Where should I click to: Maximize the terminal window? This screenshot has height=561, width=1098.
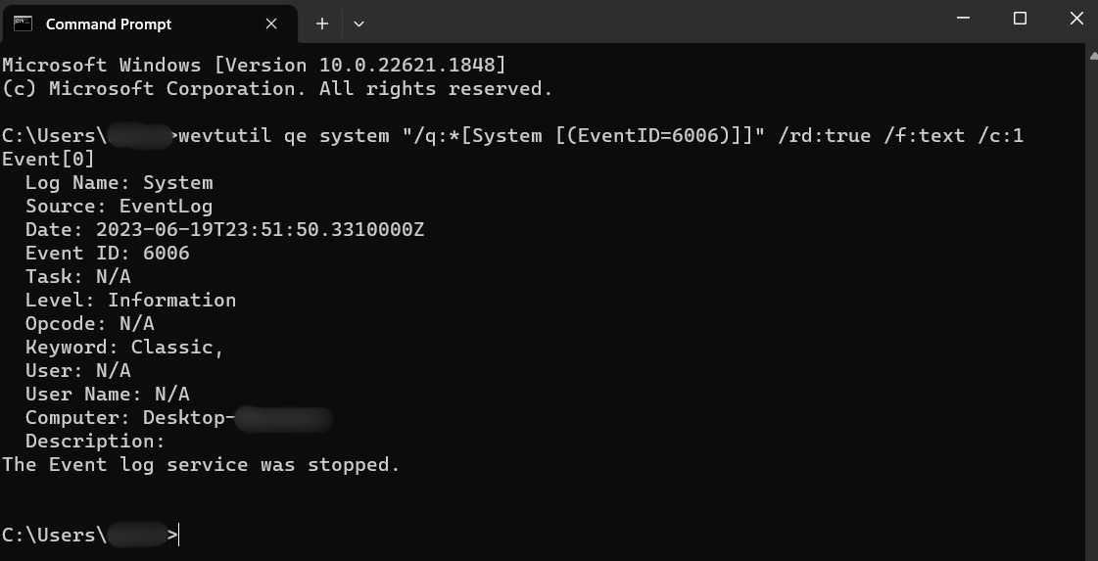[1020, 19]
